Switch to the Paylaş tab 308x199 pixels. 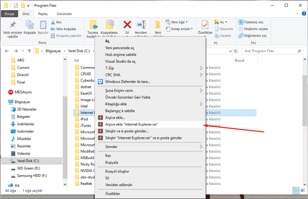(43, 14)
